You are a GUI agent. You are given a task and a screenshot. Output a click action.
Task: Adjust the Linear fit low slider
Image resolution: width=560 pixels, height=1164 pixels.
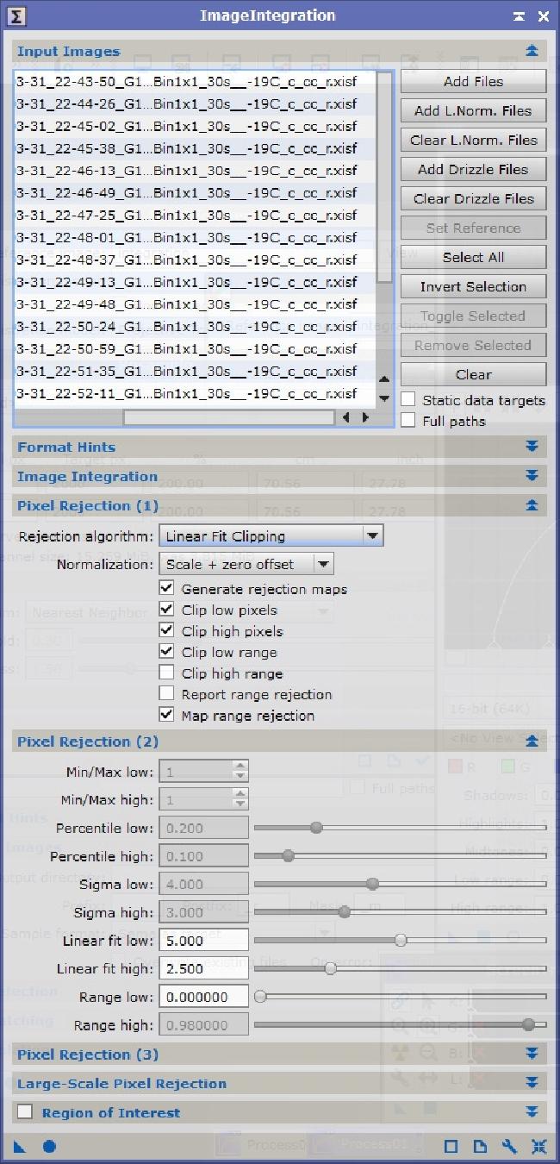tap(401, 940)
